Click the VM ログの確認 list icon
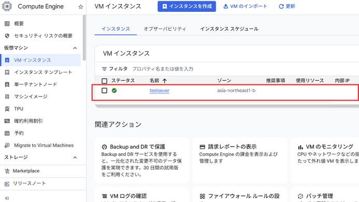 105,196
